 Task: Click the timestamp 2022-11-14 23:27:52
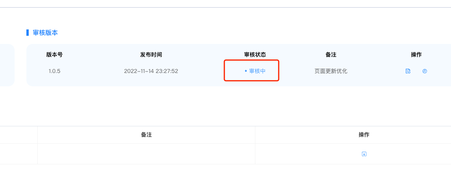pos(151,71)
